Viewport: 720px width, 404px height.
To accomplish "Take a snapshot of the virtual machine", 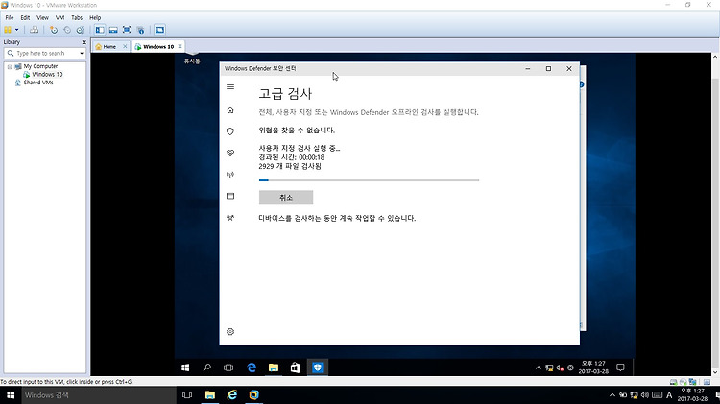I will point(54,30).
